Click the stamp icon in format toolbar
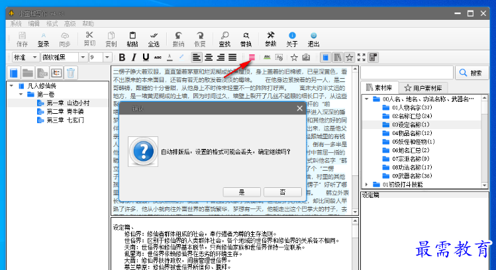Screen dimensions: 496x270 [306, 57]
